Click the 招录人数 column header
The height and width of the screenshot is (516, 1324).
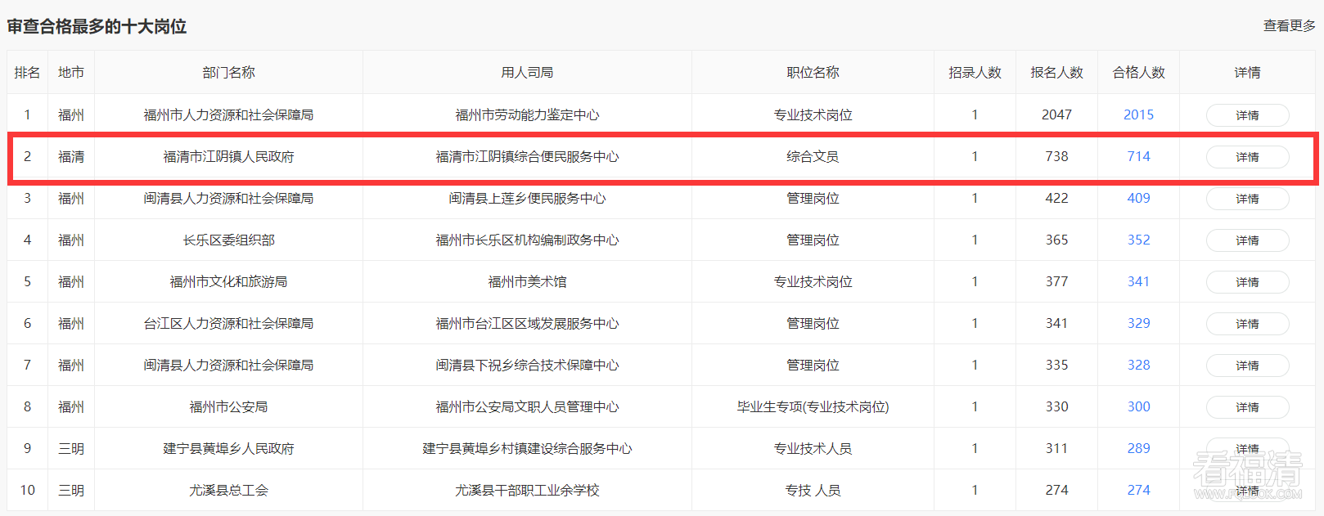[975, 72]
